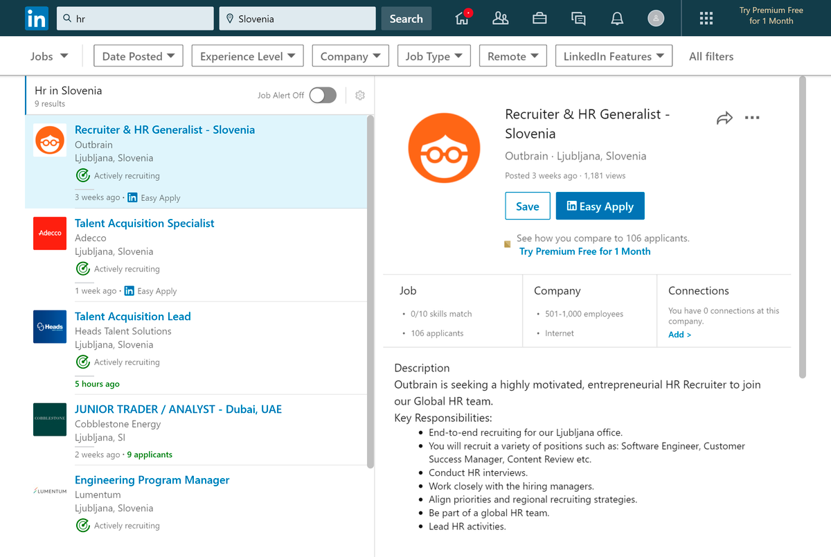
Task: Open job alert settings gear
Action: coord(360,96)
